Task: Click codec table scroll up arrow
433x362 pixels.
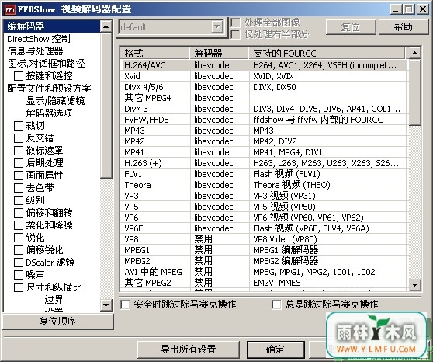Action: [x=415, y=53]
